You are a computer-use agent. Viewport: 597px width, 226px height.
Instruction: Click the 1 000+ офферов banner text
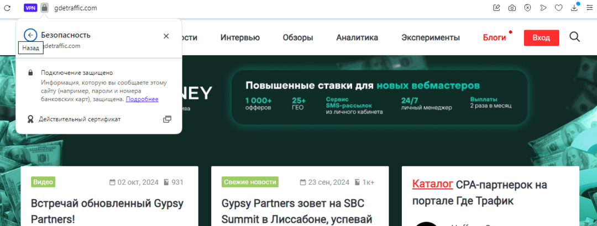pyautogui.click(x=259, y=104)
